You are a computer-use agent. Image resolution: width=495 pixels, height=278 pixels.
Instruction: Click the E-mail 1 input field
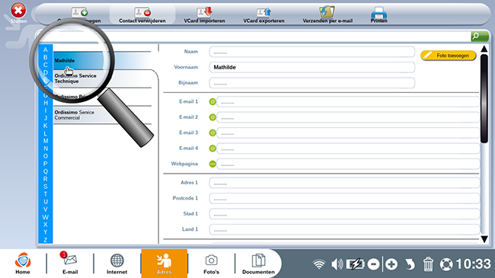pyautogui.click(x=348, y=102)
